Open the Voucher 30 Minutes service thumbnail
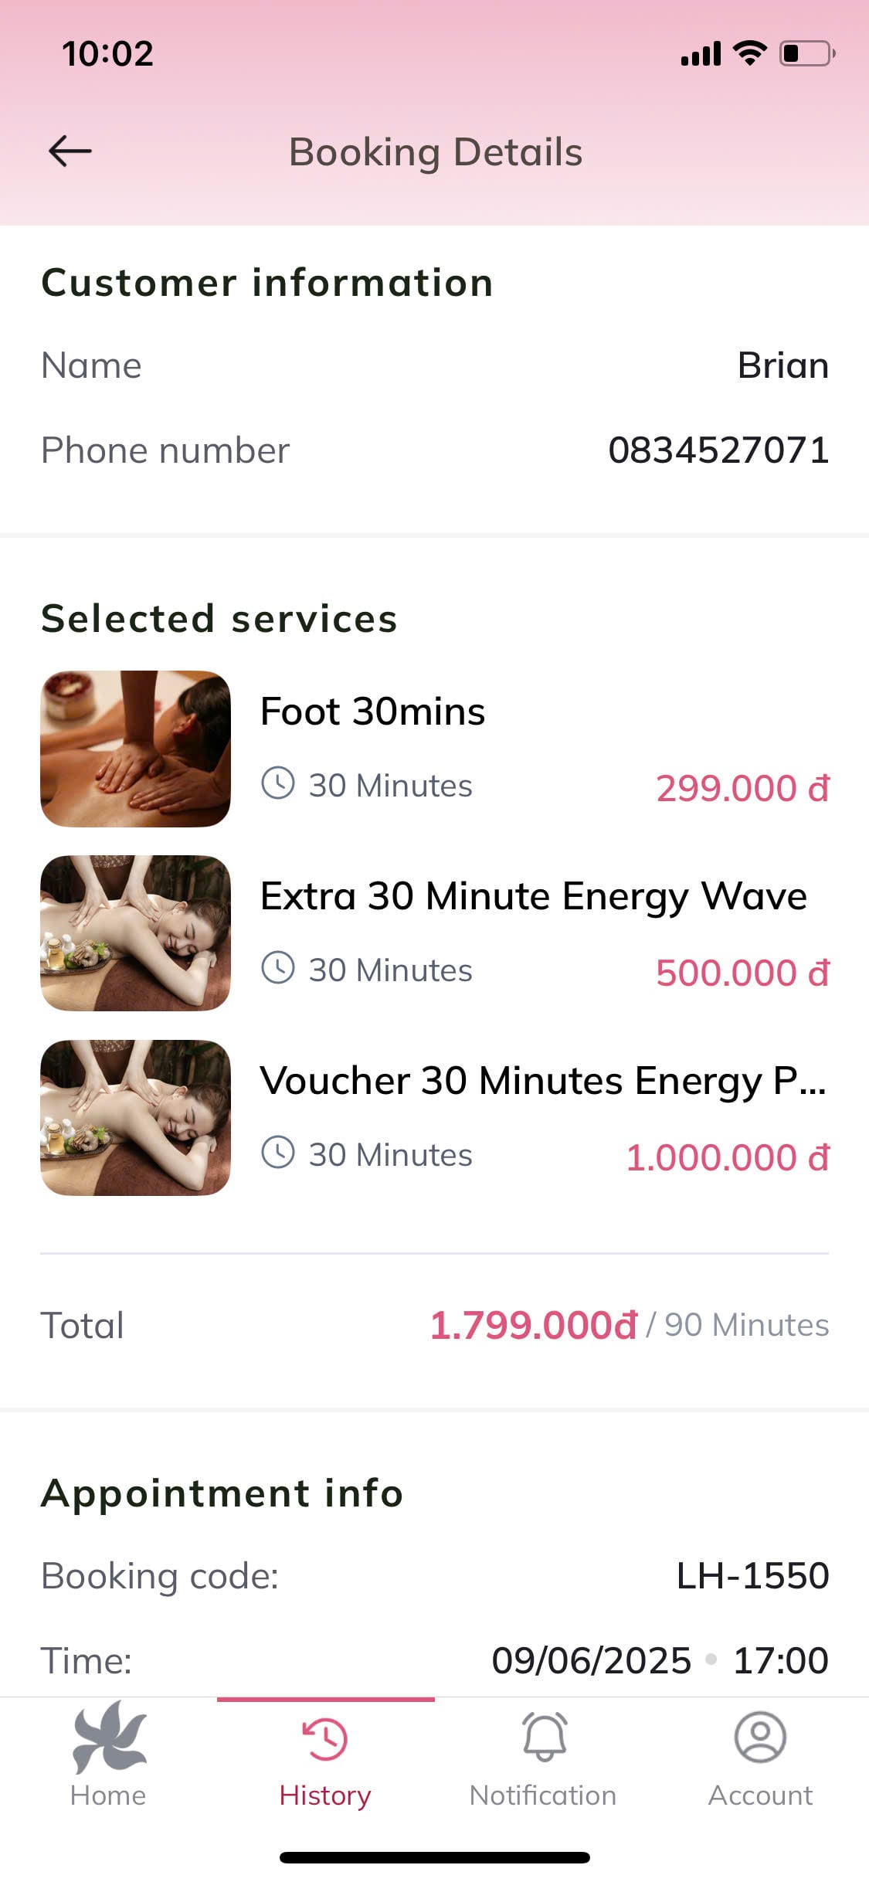The image size is (869, 1882). point(135,1117)
